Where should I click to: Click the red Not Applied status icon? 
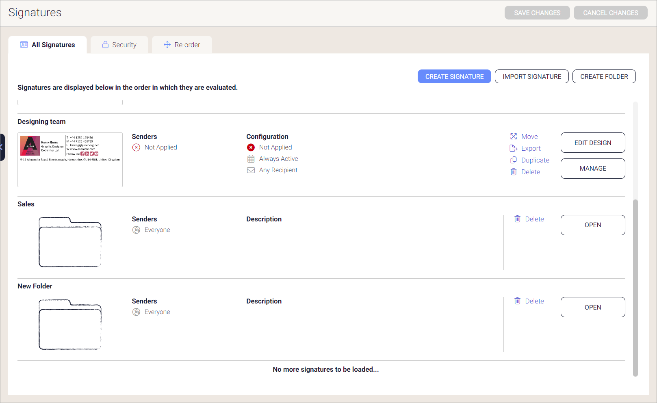[x=251, y=147]
